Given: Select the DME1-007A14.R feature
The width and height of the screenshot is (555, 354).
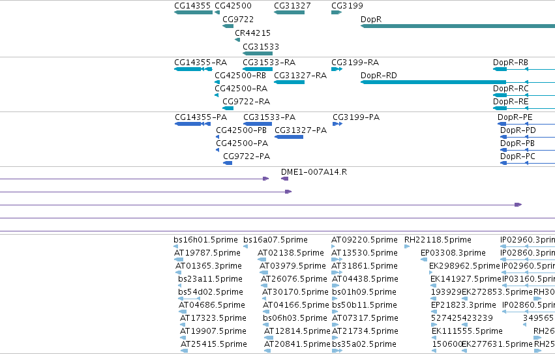Looking at the screenshot, I should point(284,179).
